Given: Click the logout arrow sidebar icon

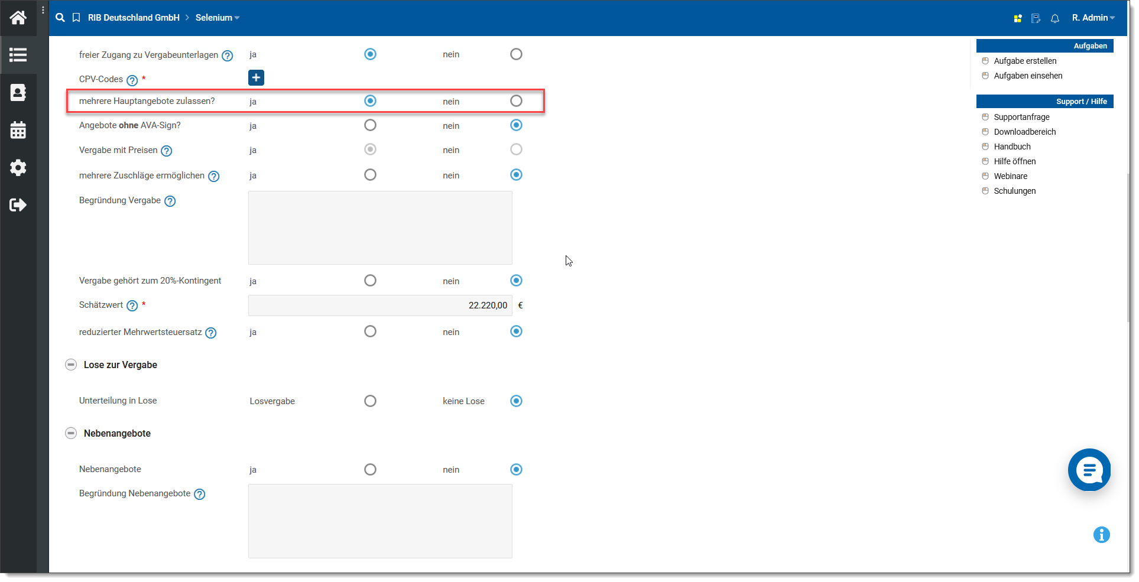Looking at the screenshot, I should coord(18,205).
